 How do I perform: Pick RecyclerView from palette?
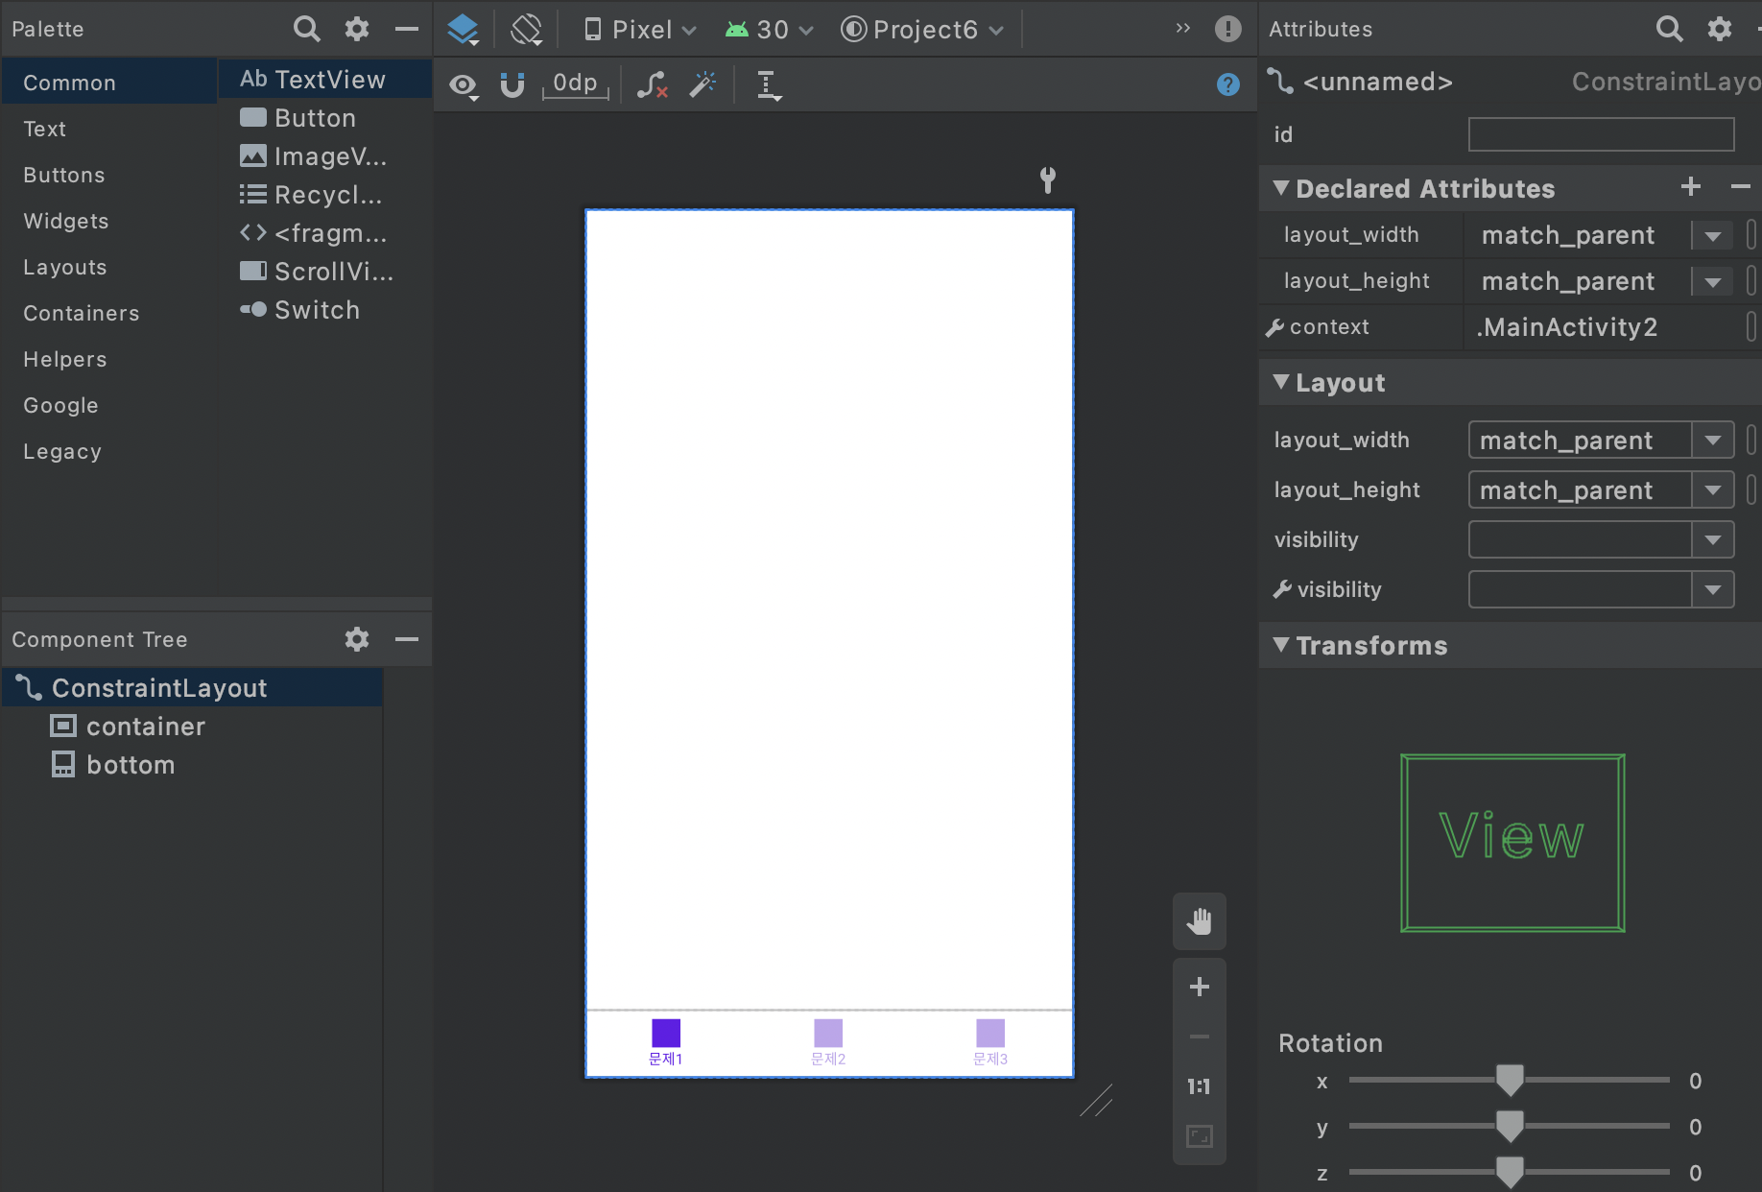[325, 195]
